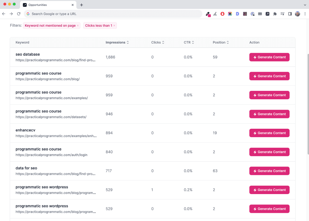Go back with the browser back arrow
The width and height of the screenshot is (309, 221).
(4, 14)
